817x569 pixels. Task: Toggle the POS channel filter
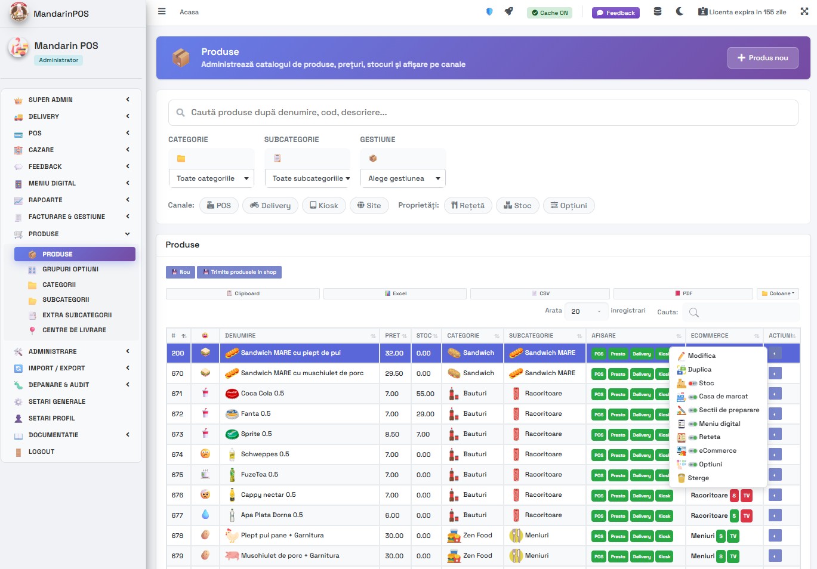pyautogui.click(x=218, y=206)
